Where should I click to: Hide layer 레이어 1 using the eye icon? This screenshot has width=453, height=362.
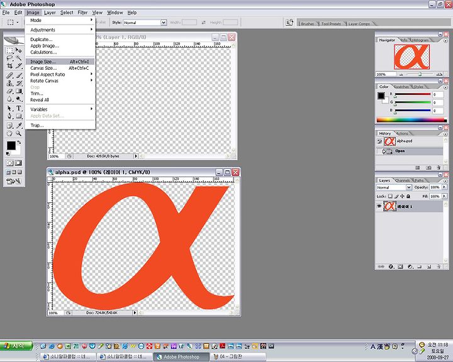pos(379,206)
